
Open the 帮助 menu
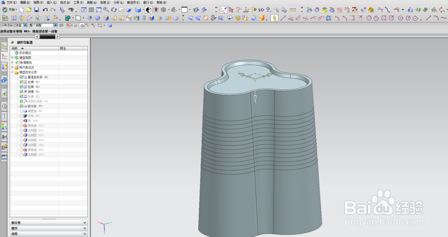click(x=161, y=2)
